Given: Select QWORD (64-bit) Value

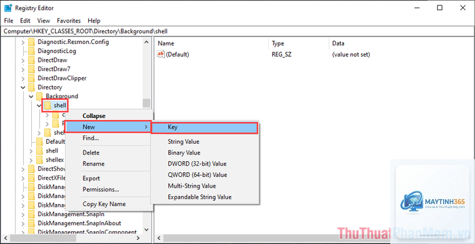Looking at the screenshot, I should 204,175.
